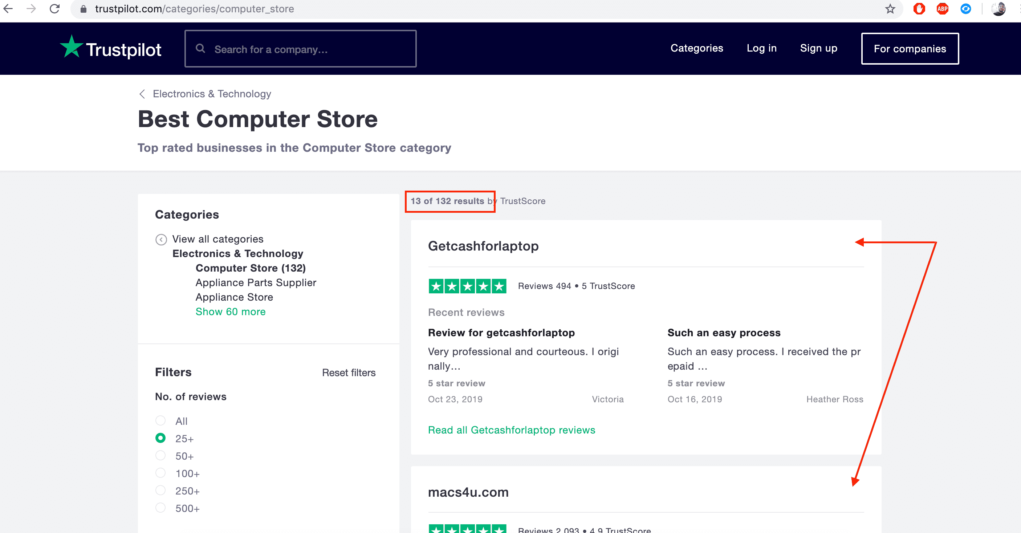Select Appliance Parts Supplier category
The width and height of the screenshot is (1021, 533).
256,282
